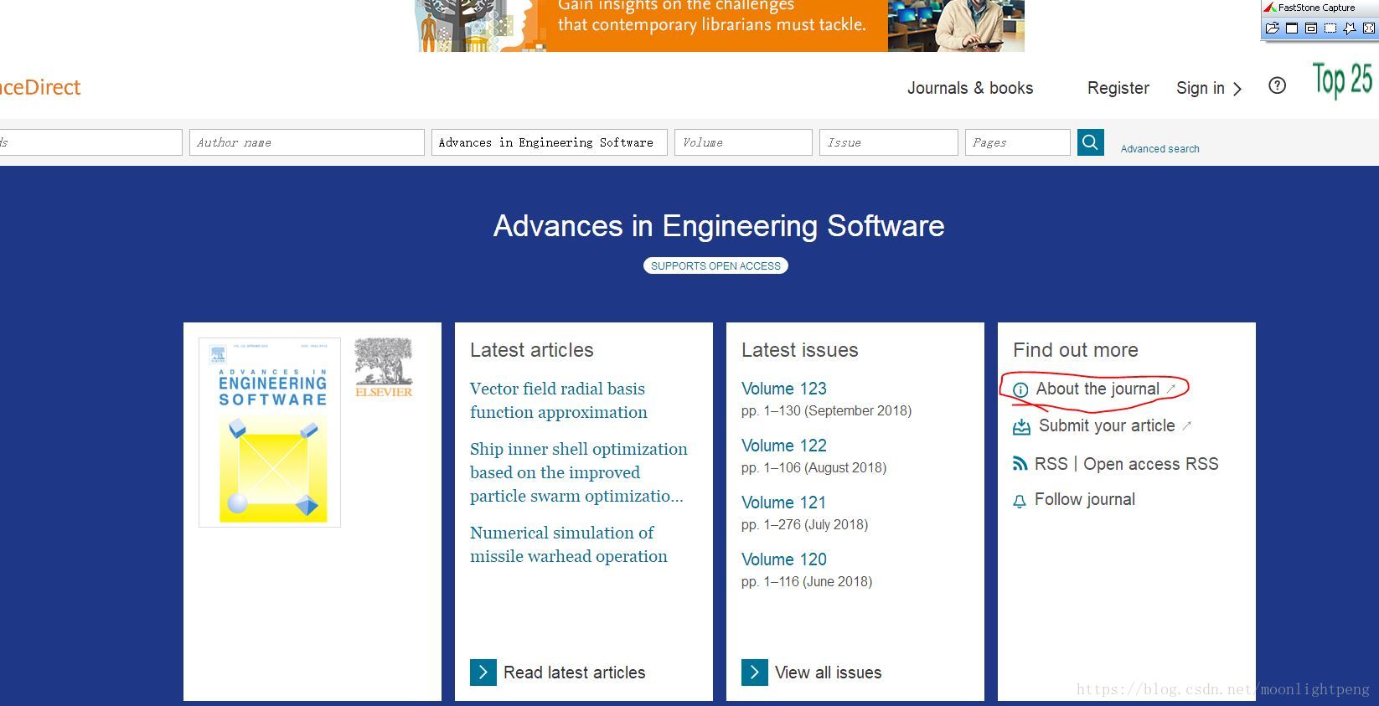Capture freehand region with FastStone
Viewport: 1379px width, 706px height.
pyautogui.click(x=1350, y=28)
